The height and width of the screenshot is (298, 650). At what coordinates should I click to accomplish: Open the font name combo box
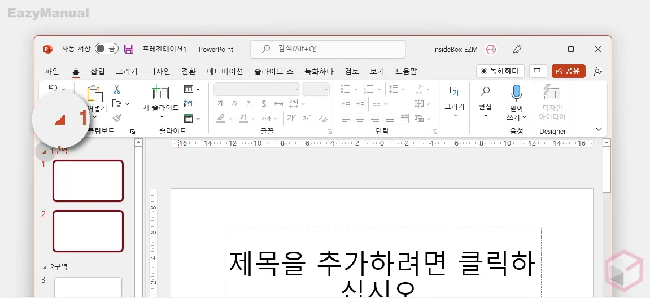pyautogui.click(x=256, y=89)
